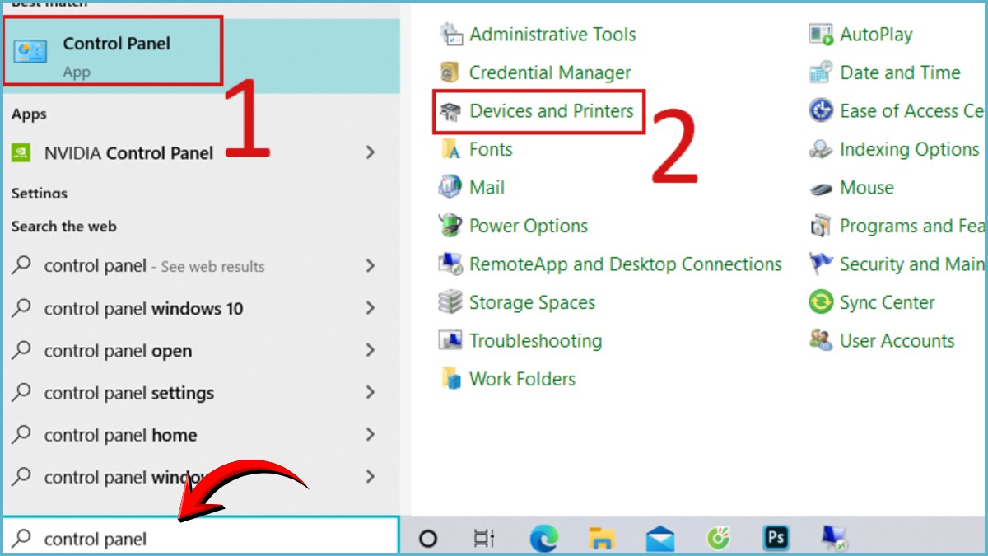Open Storage Spaces
This screenshot has width=988, height=556.
(x=532, y=302)
